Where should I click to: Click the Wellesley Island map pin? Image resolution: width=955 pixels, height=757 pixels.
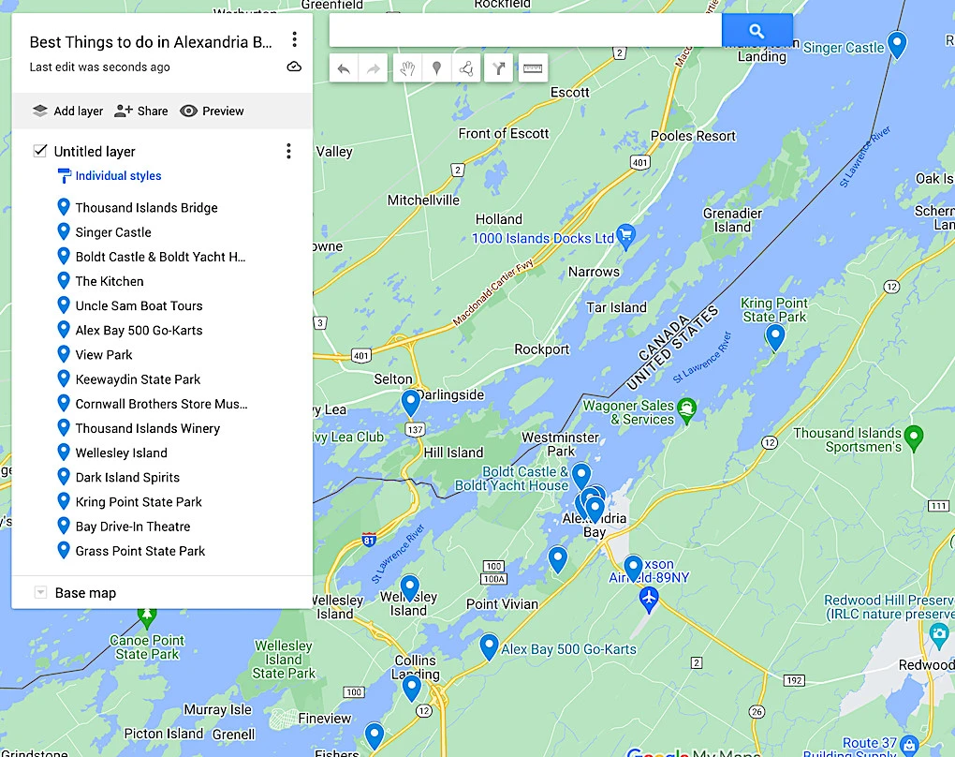[409, 588]
